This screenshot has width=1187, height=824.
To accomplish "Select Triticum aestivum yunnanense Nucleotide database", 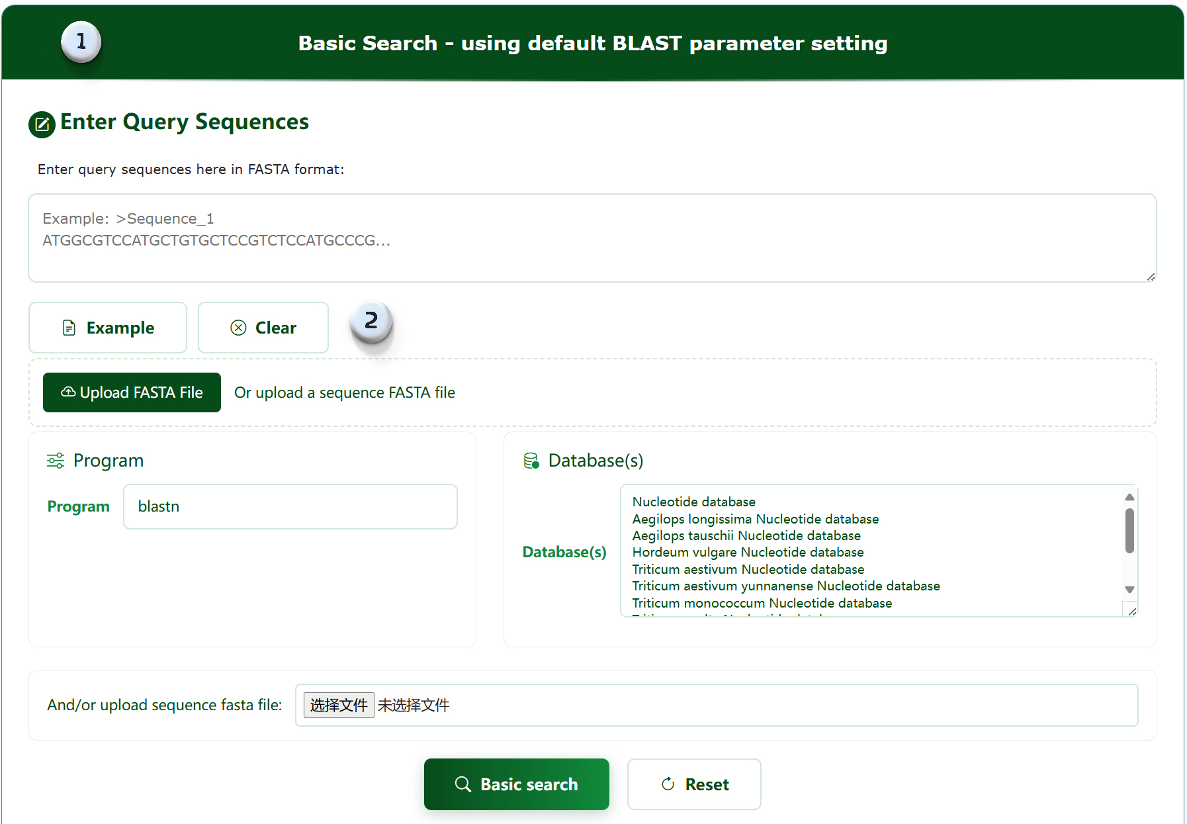I will [x=786, y=586].
